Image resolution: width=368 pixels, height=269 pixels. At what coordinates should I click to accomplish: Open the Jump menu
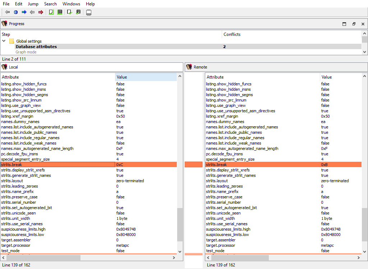pos(33,4)
